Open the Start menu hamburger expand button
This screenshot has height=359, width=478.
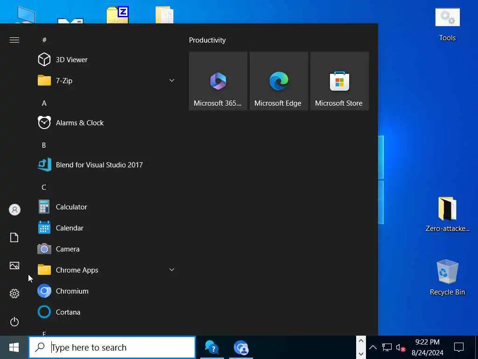click(14, 40)
